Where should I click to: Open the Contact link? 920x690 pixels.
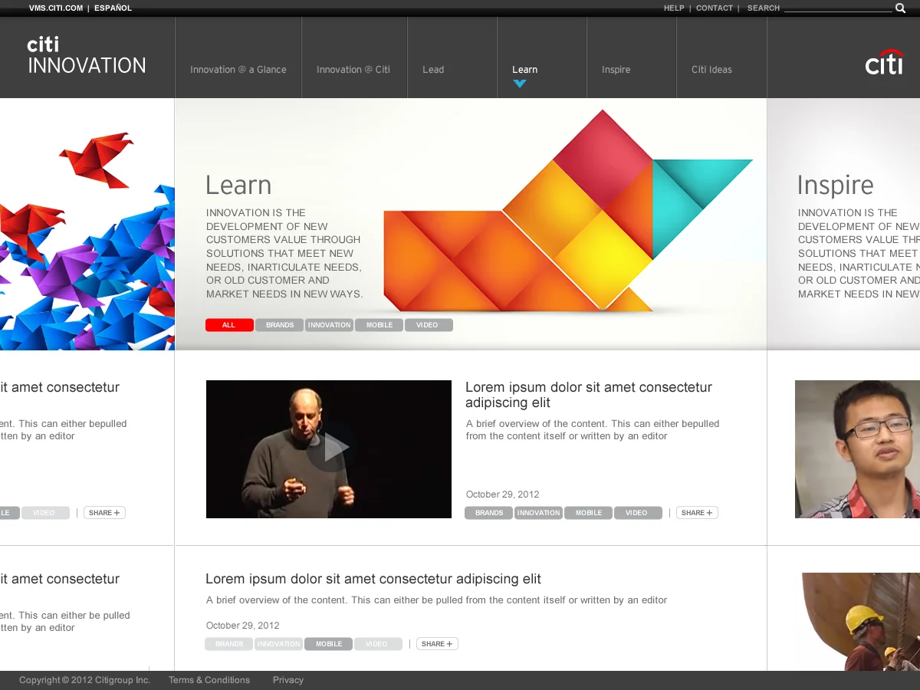pos(715,8)
